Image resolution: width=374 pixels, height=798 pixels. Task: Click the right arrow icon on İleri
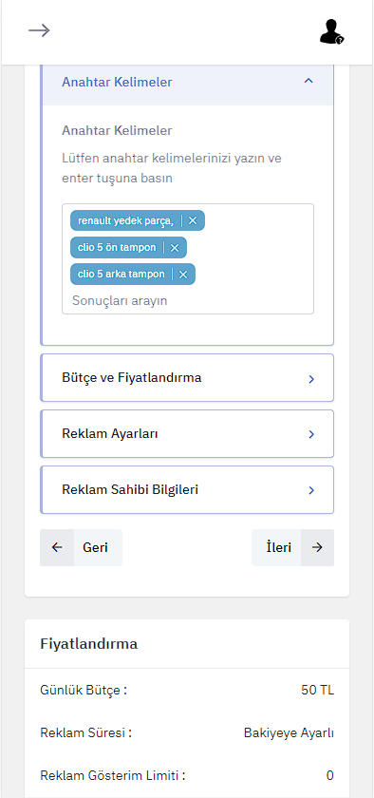[317, 547]
